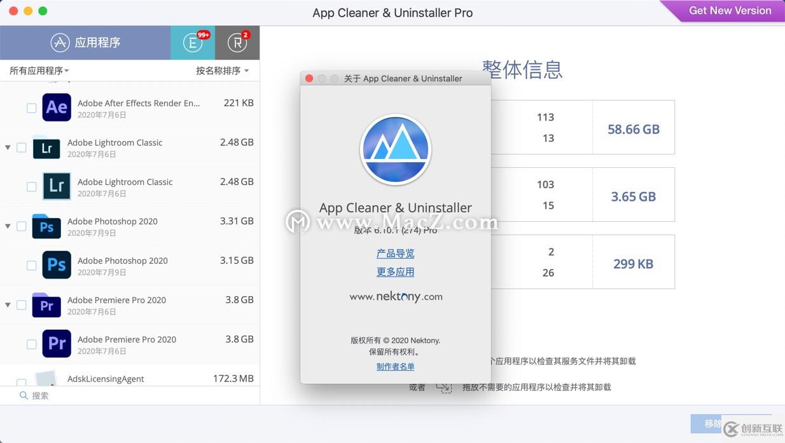Check the Premiere Pro 2020 child item checkbox
Image resolution: width=785 pixels, height=443 pixels.
coord(31,344)
